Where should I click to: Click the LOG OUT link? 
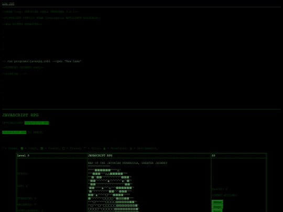tap(8, 4)
